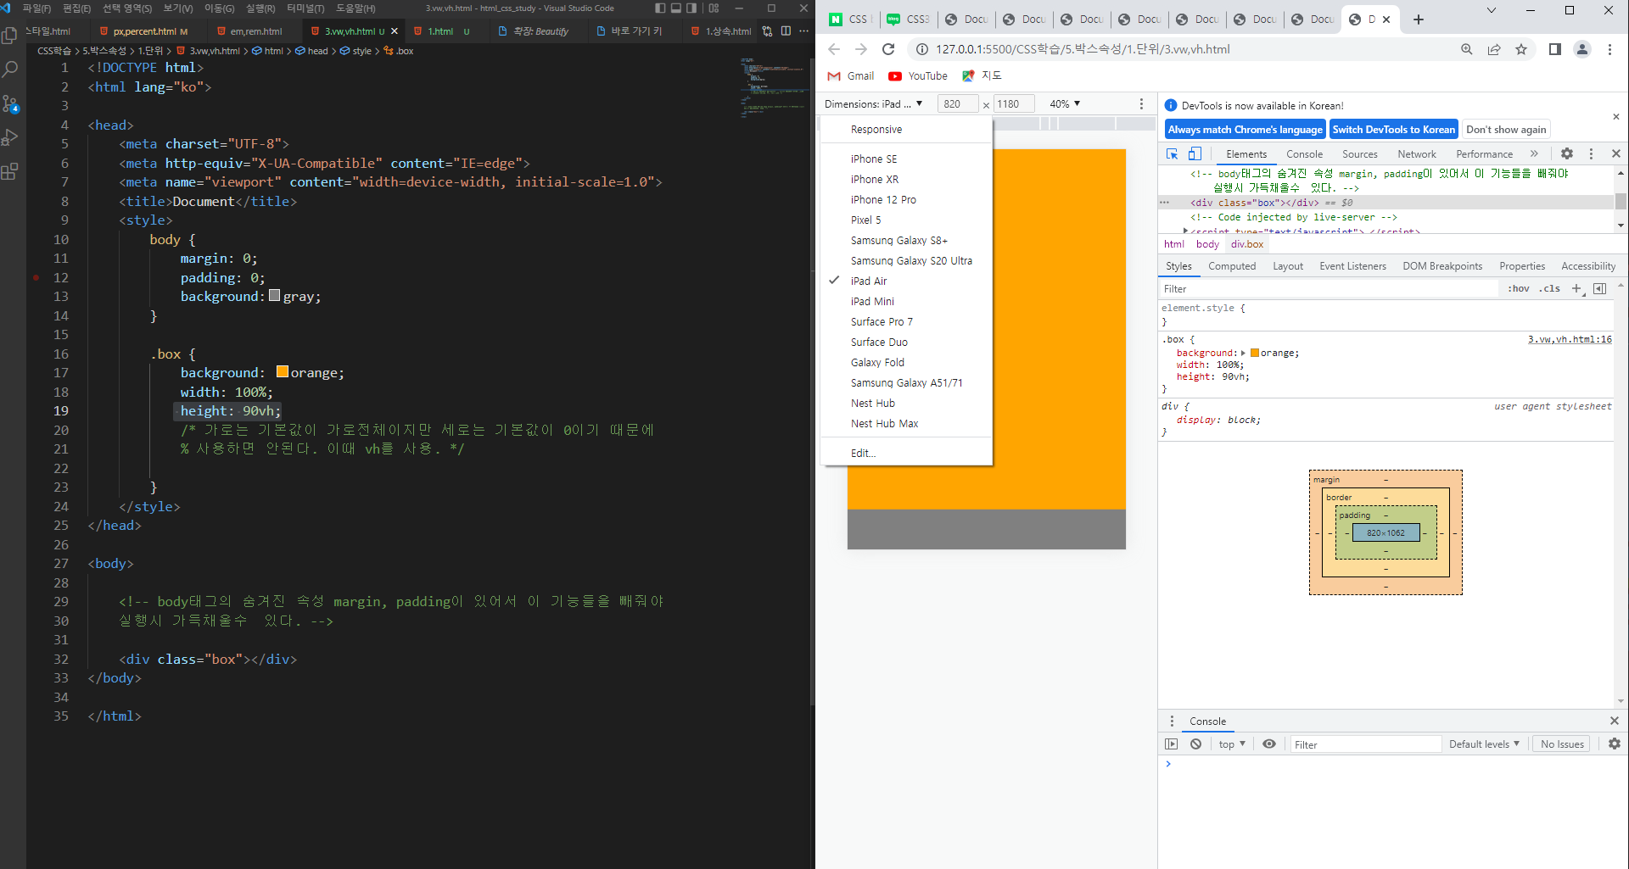Open the 40% zoom dropdown
Screen dimensions: 1629x869
click(1065, 103)
